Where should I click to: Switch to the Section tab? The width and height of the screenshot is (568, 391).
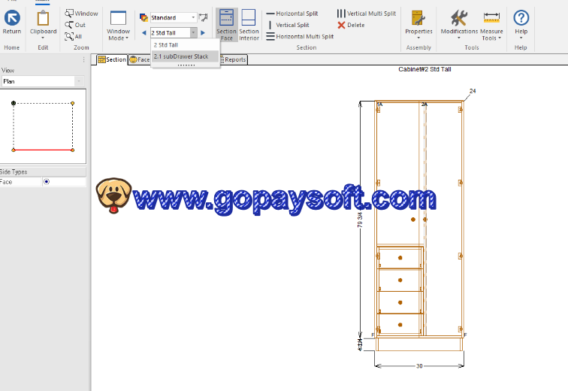[112, 59]
